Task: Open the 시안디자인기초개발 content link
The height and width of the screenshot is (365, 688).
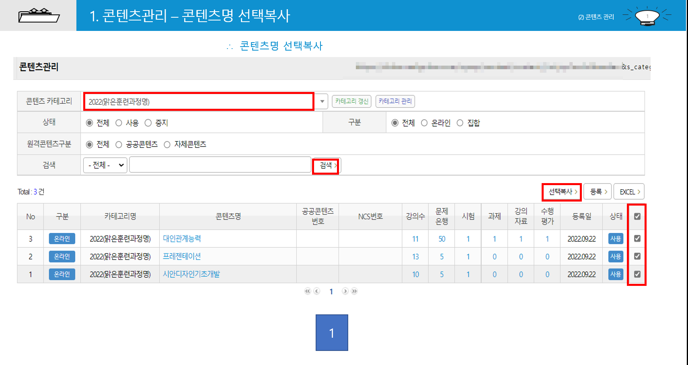Action: 191,274
